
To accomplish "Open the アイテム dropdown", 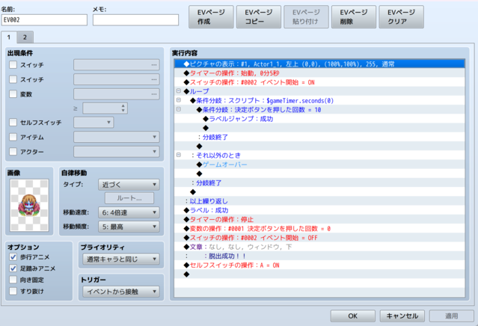I will [x=117, y=137].
